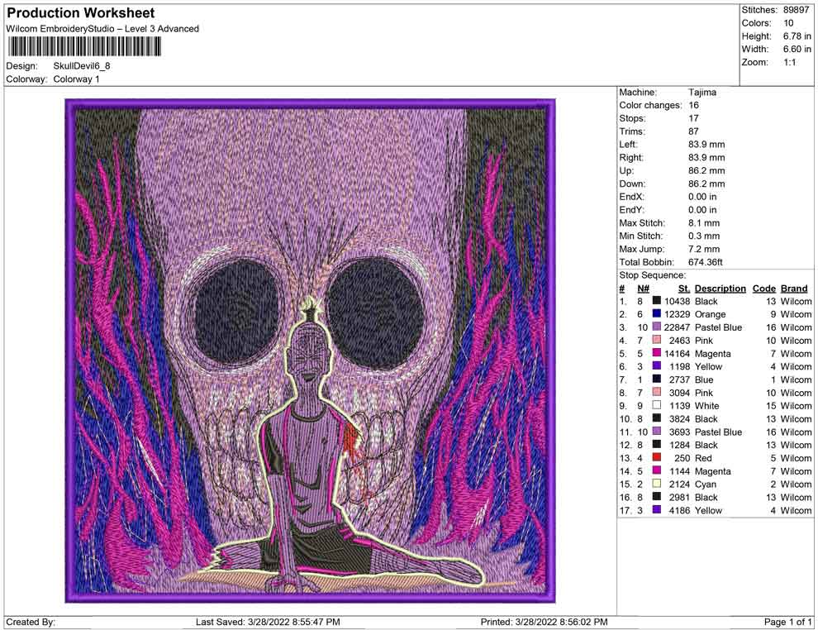Click the Production Worksheet title
The image size is (818, 630).
(x=80, y=13)
